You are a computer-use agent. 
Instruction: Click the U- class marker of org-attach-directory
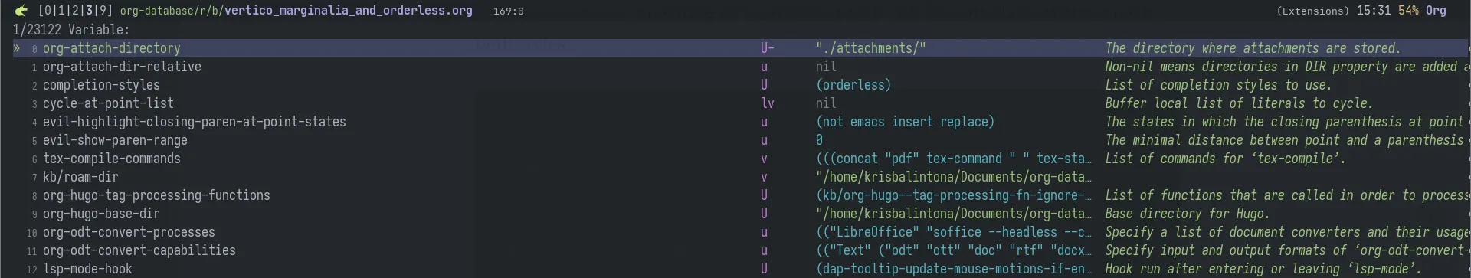click(x=767, y=48)
